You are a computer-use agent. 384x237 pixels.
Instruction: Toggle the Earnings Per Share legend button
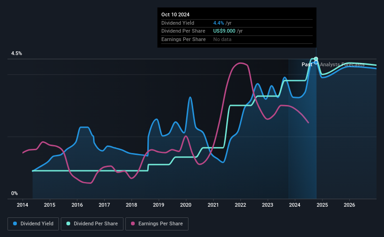pos(157,224)
